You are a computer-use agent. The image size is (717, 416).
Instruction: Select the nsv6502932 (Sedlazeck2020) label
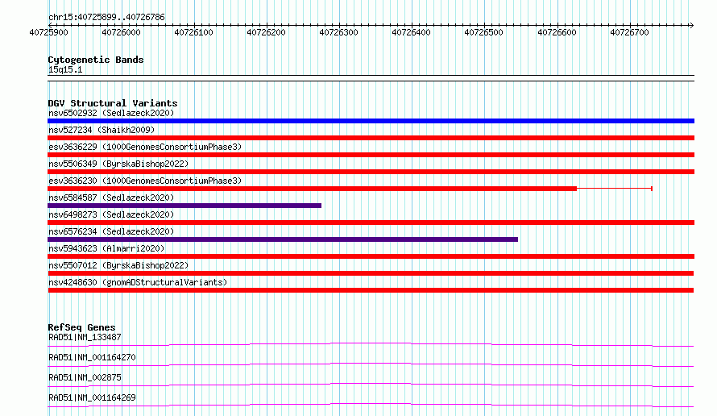(111, 113)
